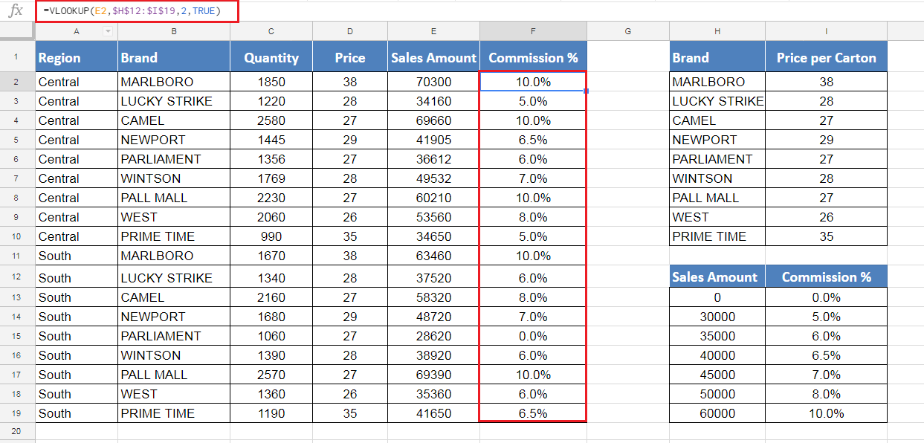Click the highlighted column F header

(x=533, y=31)
